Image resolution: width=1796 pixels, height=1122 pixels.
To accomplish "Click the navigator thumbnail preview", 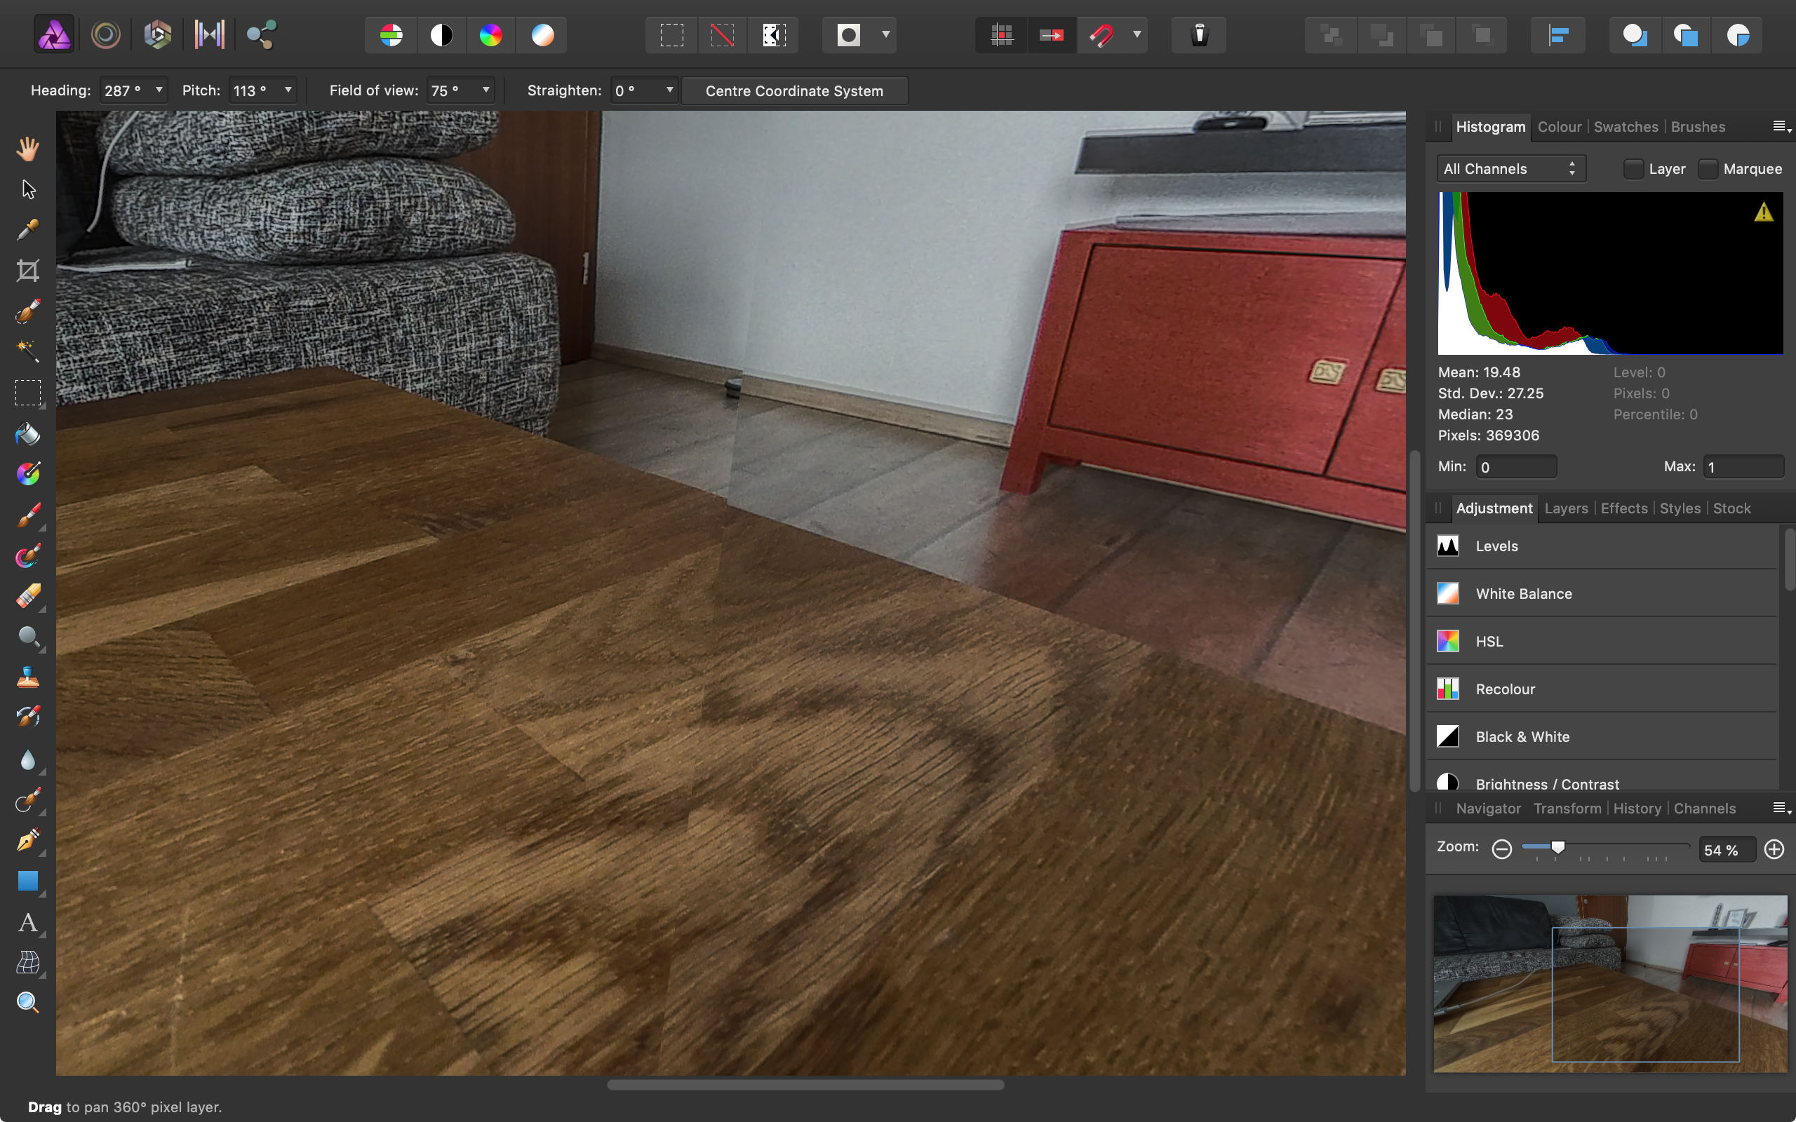I will click(1610, 984).
